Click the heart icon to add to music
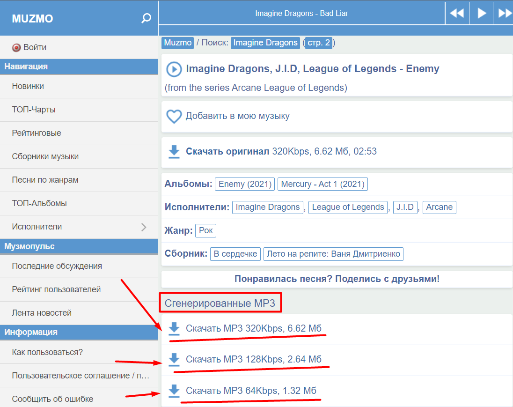This screenshot has height=407, width=513. click(x=174, y=116)
